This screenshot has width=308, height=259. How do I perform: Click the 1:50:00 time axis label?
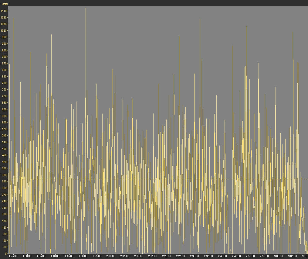coord(83,256)
